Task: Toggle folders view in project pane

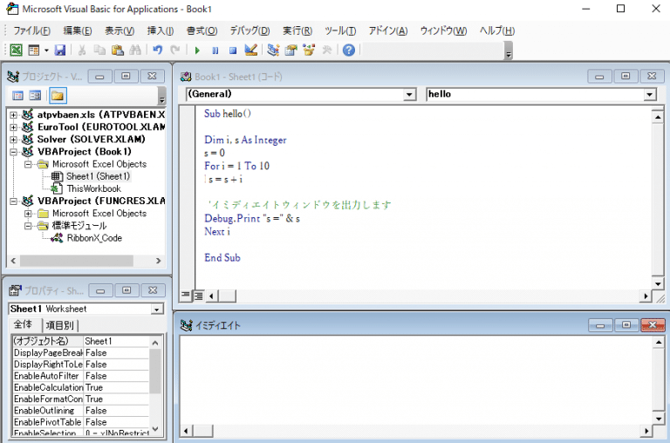Action: coord(58,96)
